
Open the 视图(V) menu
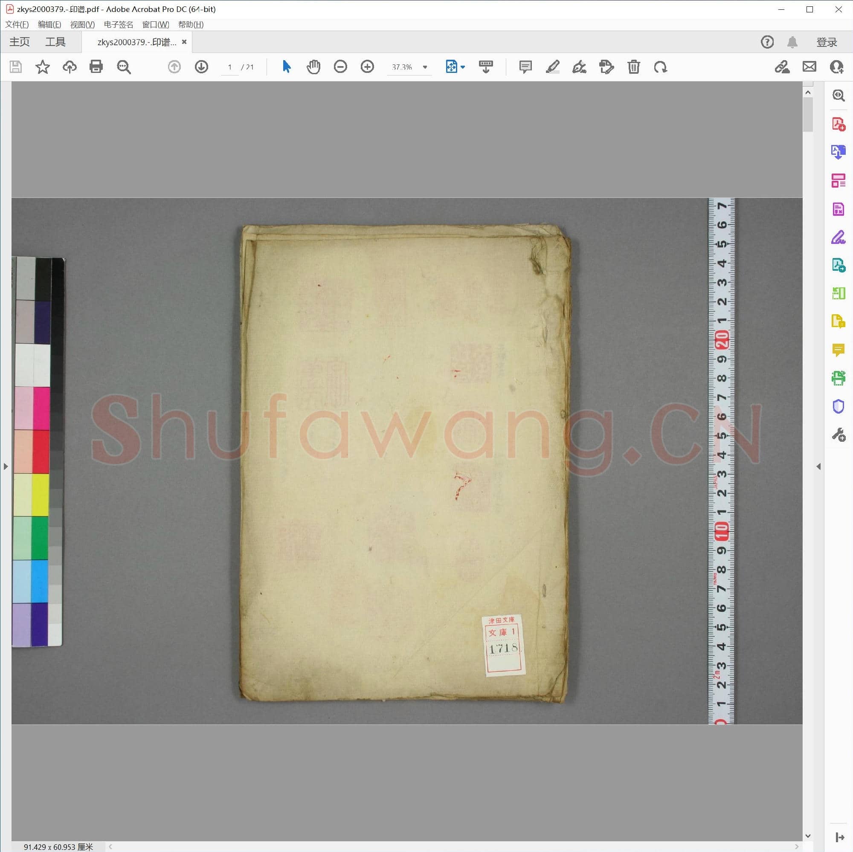tap(82, 25)
